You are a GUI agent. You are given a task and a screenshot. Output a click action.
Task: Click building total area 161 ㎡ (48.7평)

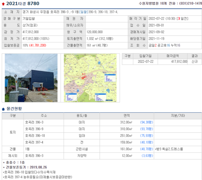pos(97,45)
